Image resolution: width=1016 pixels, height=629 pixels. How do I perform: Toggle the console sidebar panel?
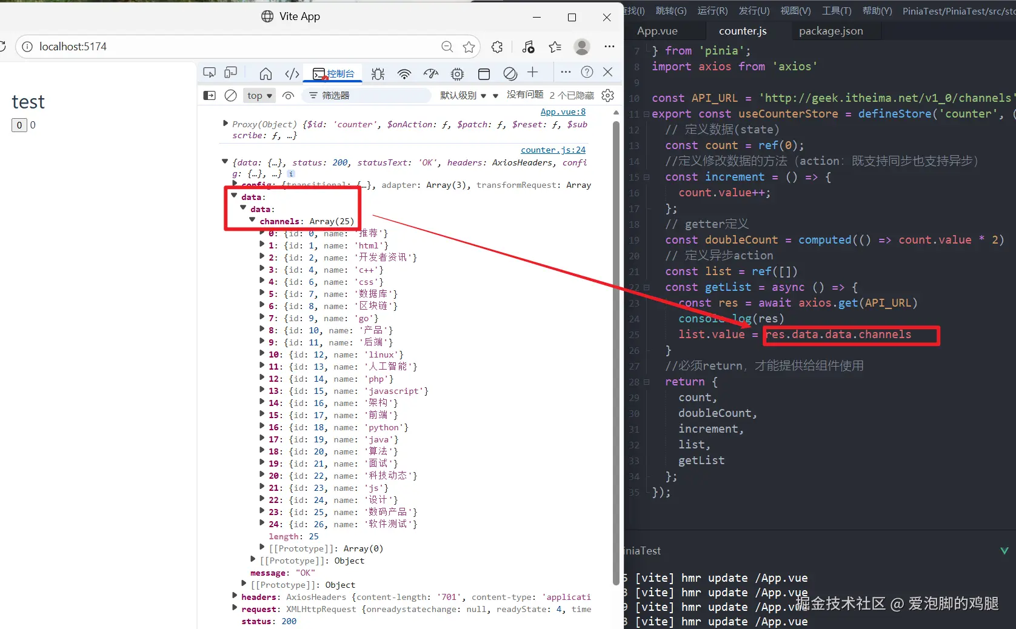tap(209, 95)
